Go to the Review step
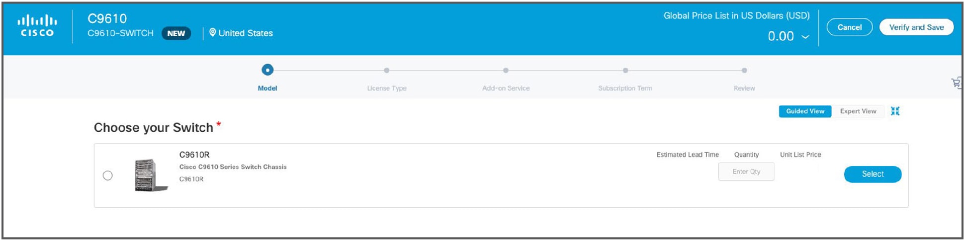Screen dimensions: 965x241 click(744, 71)
